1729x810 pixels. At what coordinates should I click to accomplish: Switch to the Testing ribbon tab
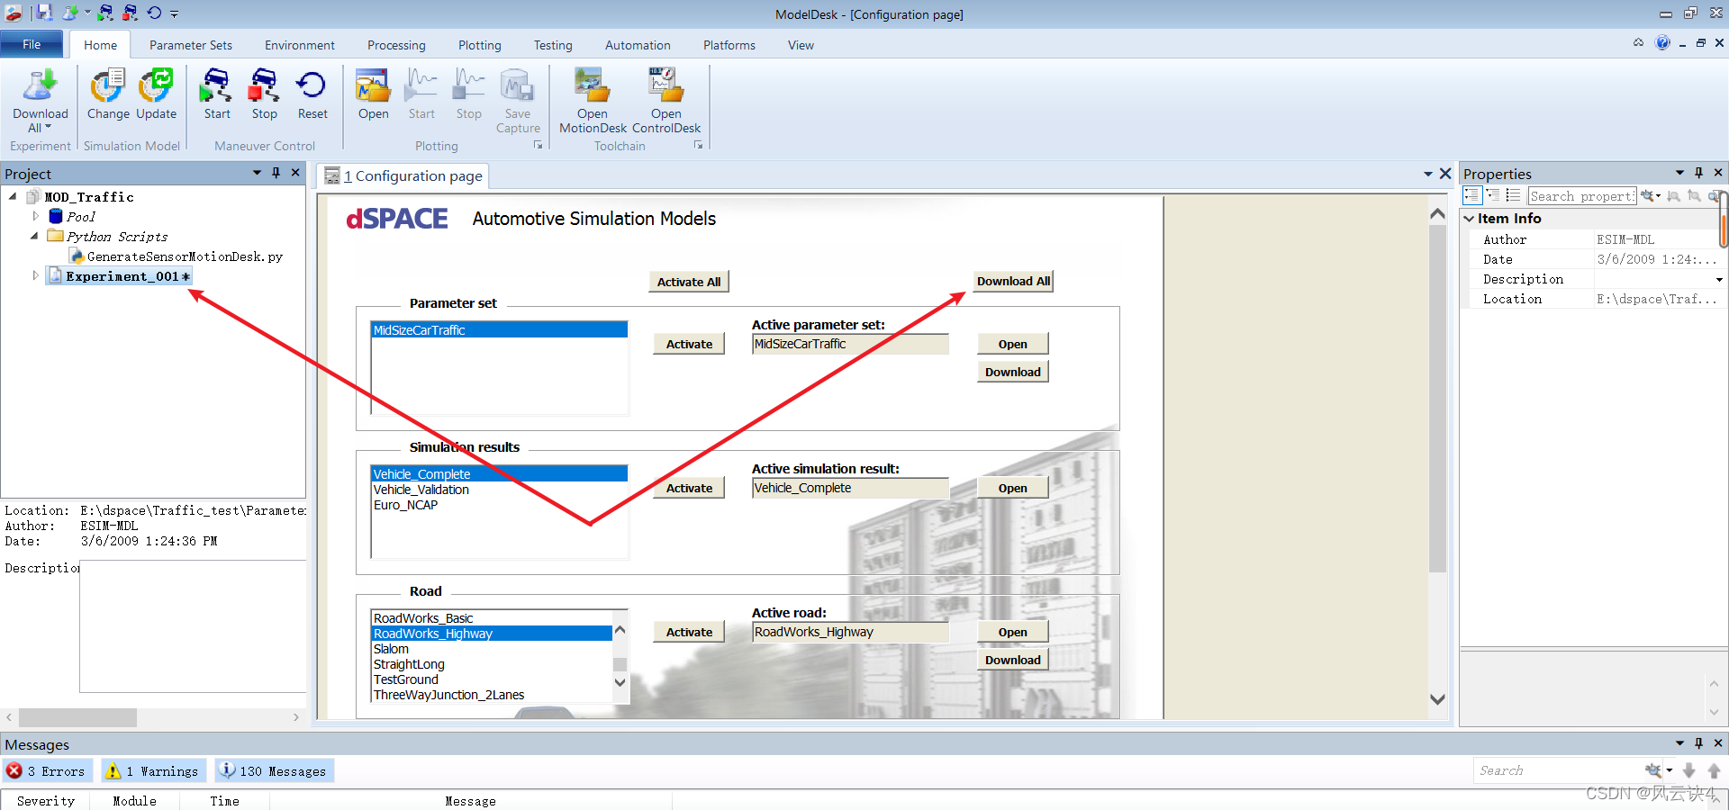tap(553, 45)
